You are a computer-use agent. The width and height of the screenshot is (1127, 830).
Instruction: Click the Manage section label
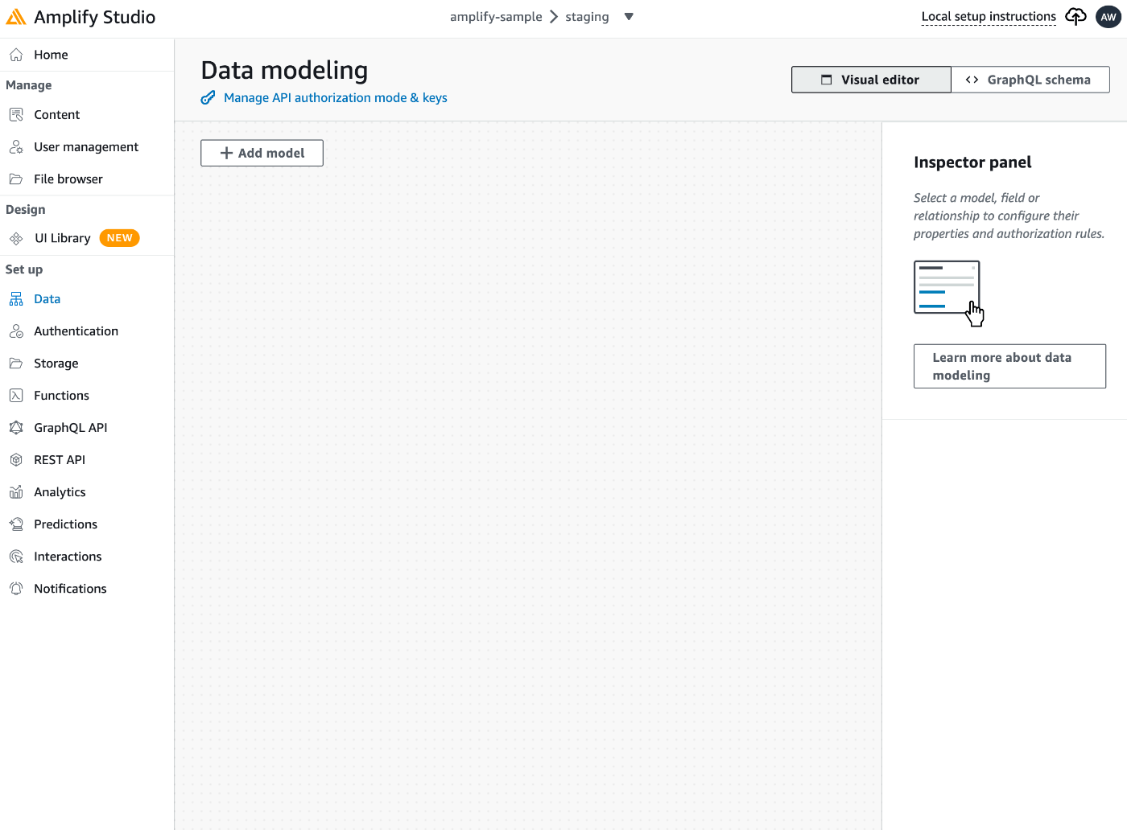click(29, 85)
